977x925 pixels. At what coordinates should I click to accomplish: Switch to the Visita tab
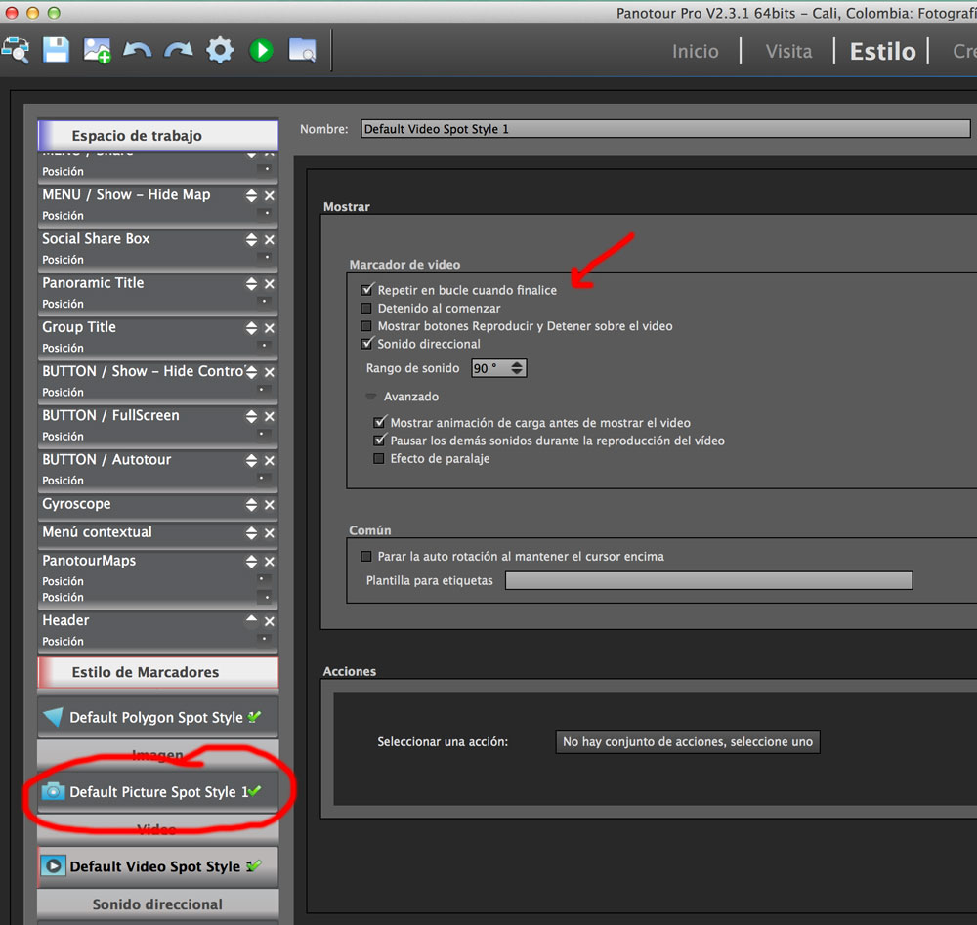(x=788, y=52)
